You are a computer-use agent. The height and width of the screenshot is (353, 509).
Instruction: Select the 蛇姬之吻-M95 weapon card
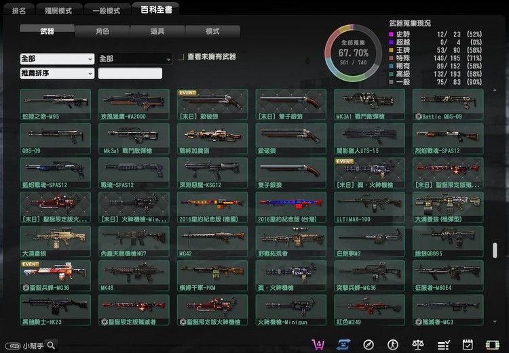click(55, 104)
